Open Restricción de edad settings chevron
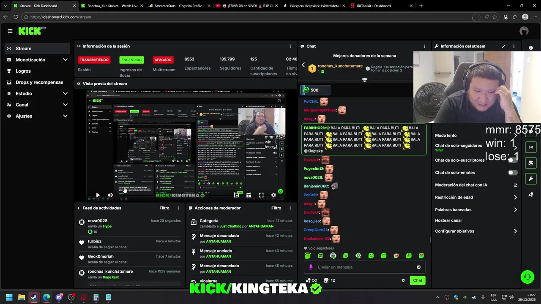The height and width of the screenshot is (304, 541). 515,197
